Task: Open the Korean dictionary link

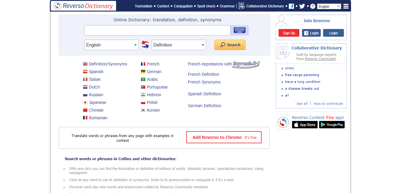Action: pyautogui.click(x=153, y=110)
